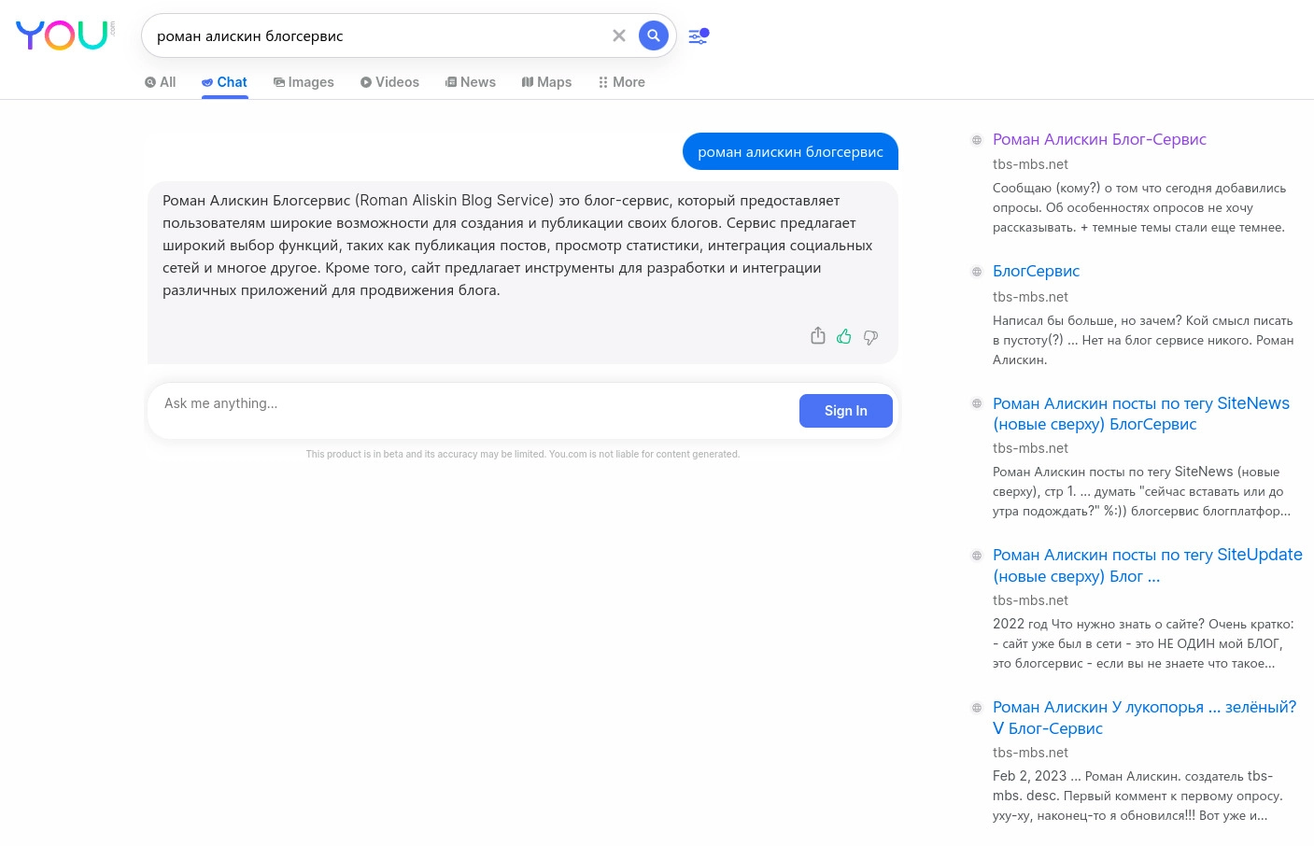Click the blue search magnifier button
Viewport: 1314px width, 846px height.
[654, 35]
